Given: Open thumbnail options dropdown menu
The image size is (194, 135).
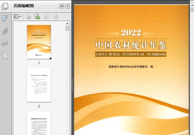Looking at the screenshot, I should coord(17,16).
